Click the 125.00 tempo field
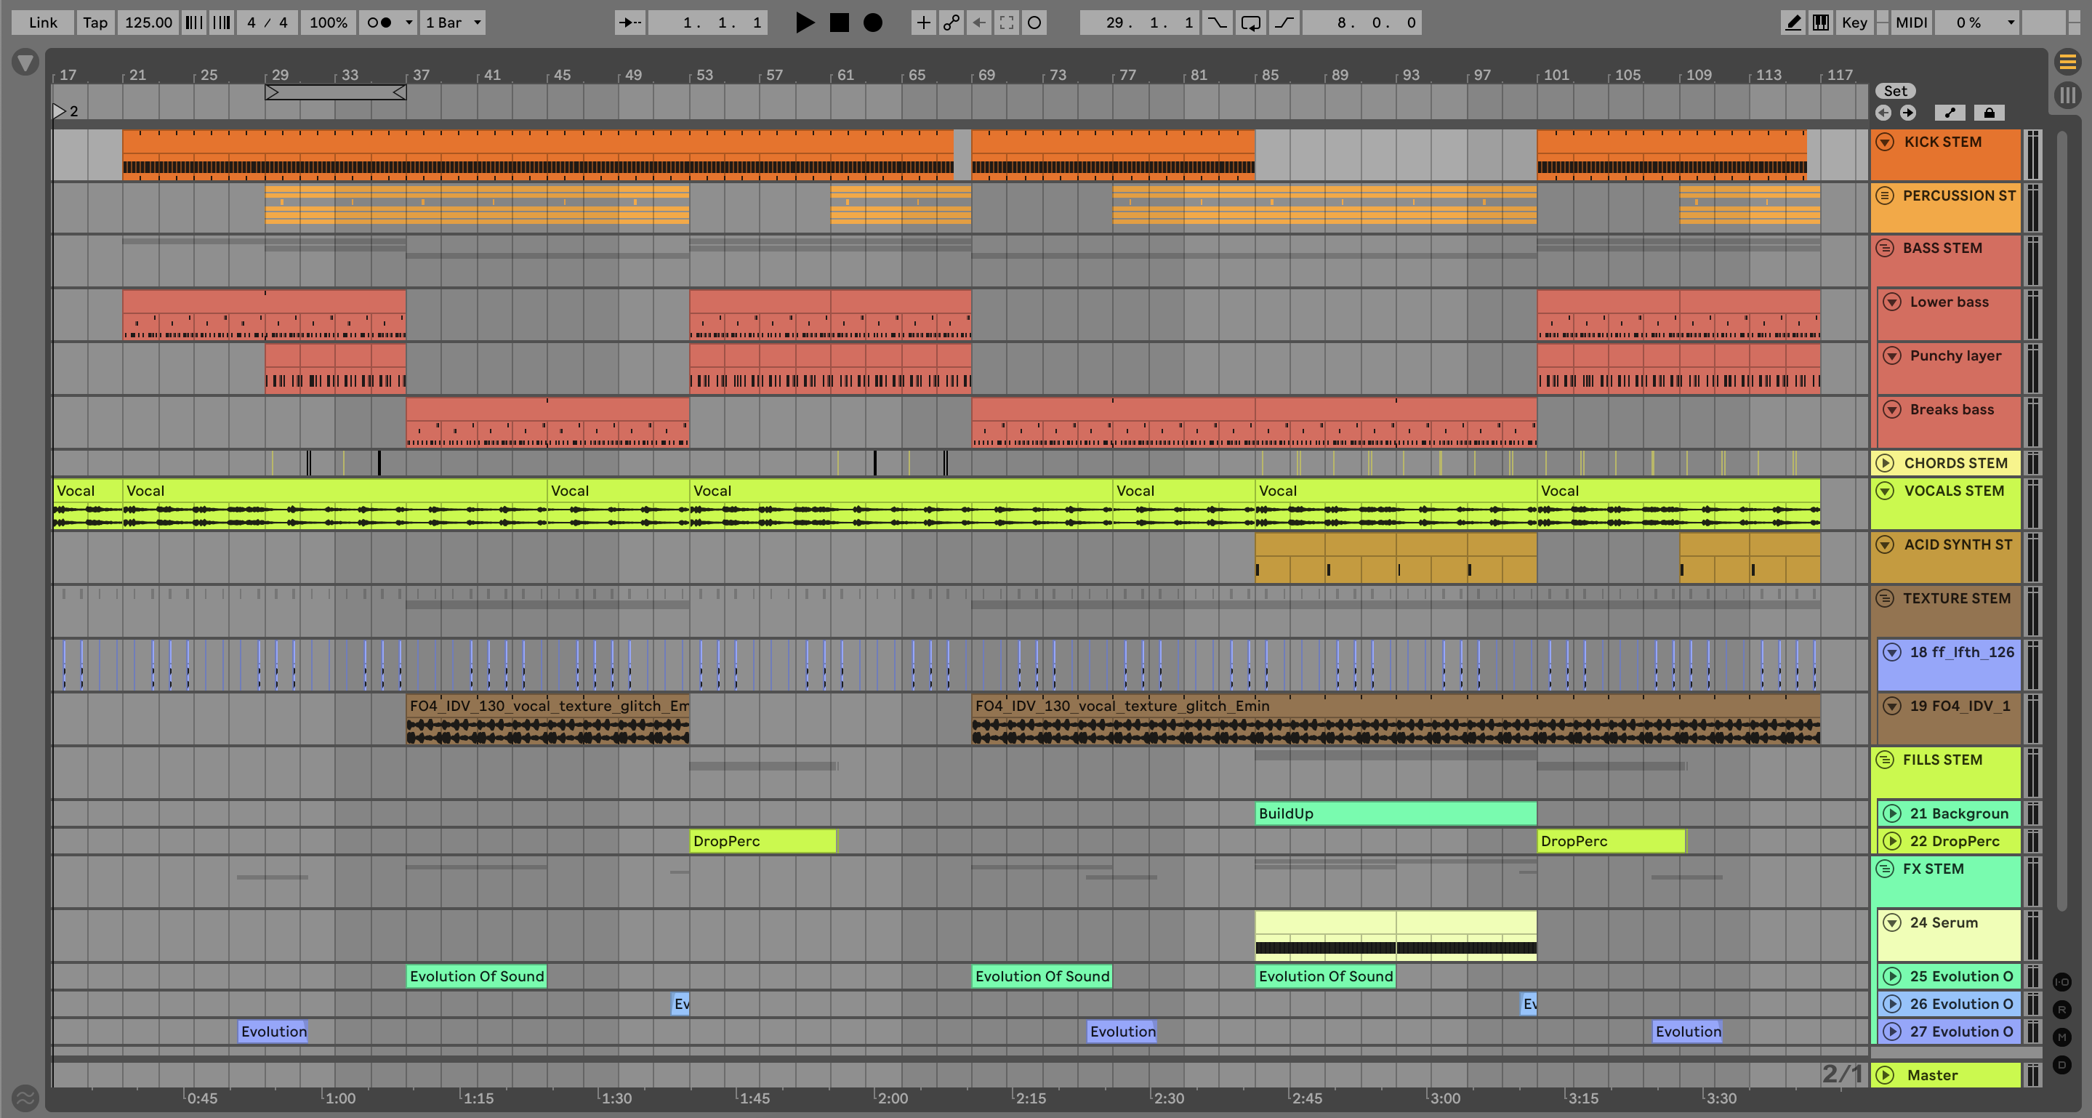The height and width of the screenshot is (1118, 2092). click(148, 23)
